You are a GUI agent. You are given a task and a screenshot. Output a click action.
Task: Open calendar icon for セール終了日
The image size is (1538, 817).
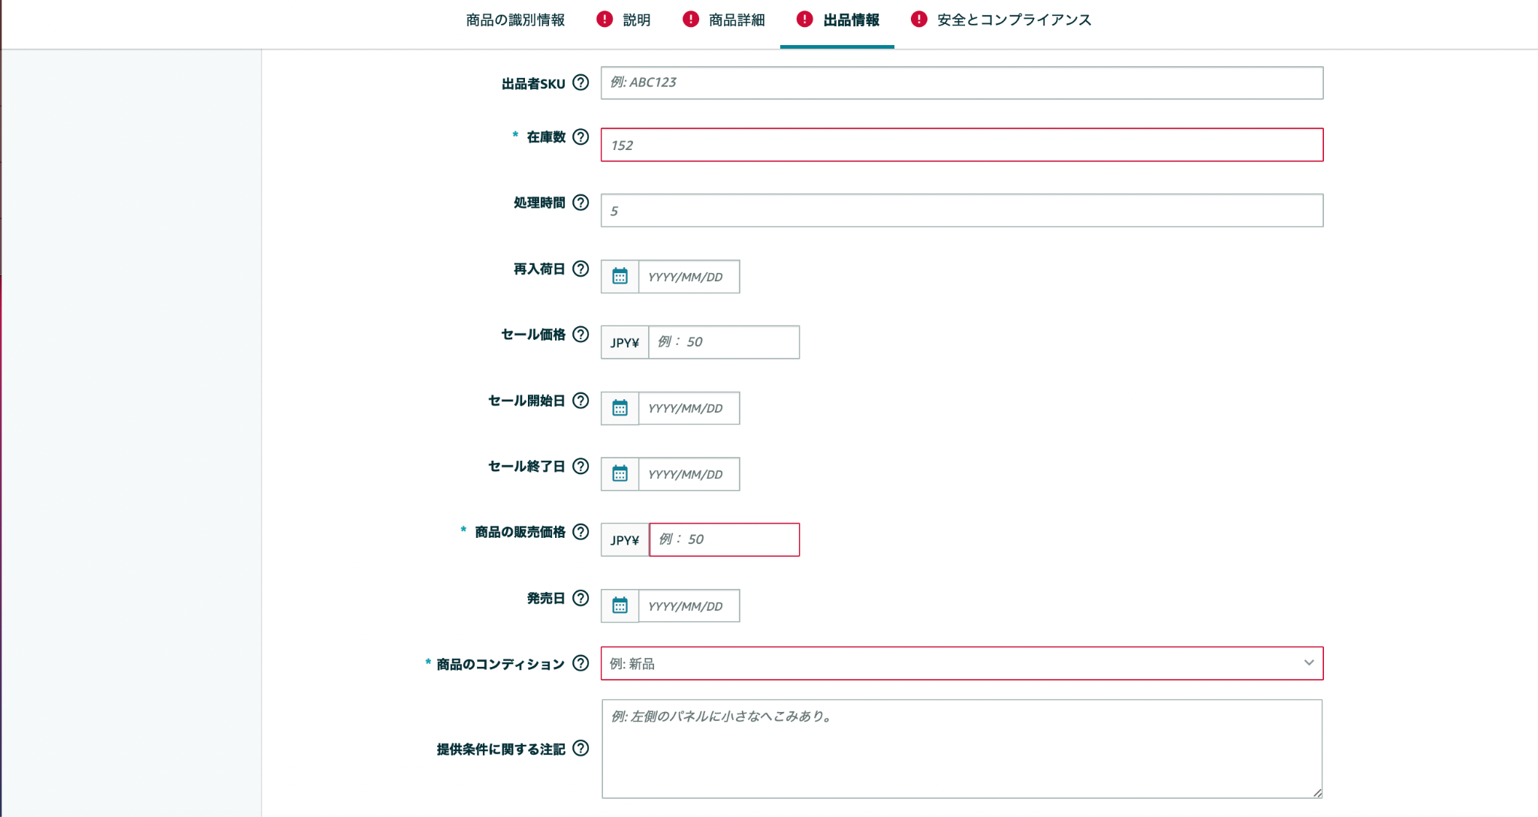point(620,474)
